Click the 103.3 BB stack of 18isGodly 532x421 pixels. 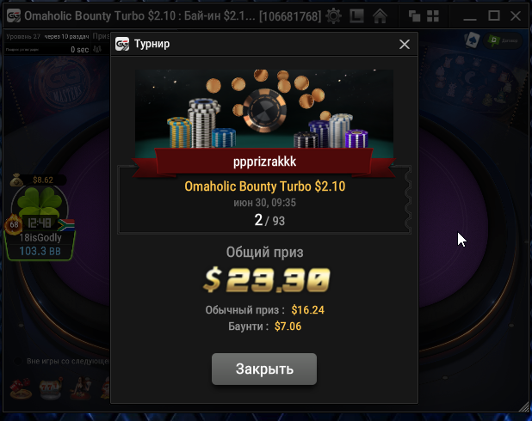coord(40,251)
